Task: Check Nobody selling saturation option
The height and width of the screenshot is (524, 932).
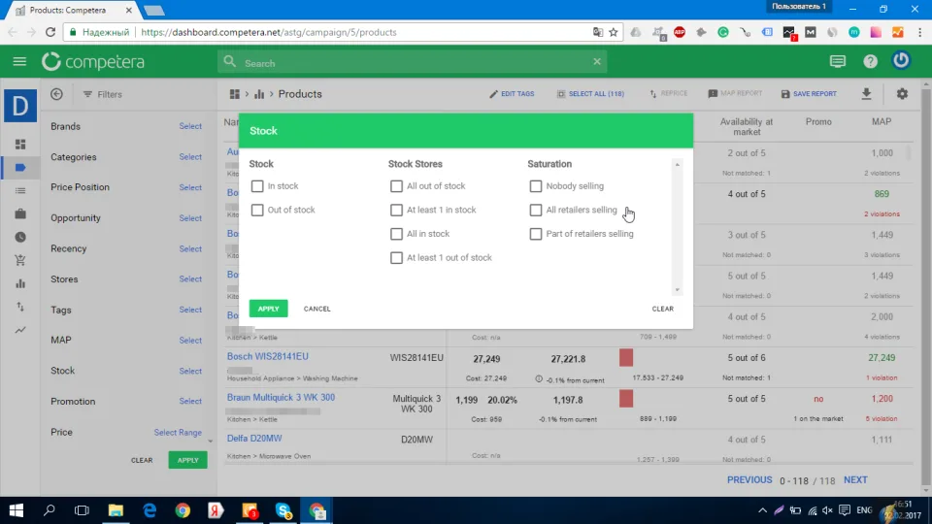Action: (x=536, y=186)
